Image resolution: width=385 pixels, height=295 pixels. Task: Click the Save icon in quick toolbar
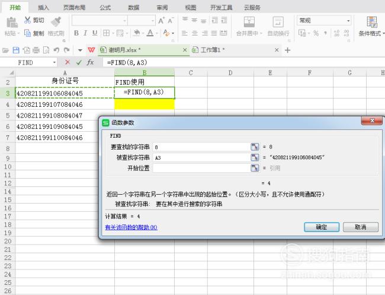tap(16, 50)
